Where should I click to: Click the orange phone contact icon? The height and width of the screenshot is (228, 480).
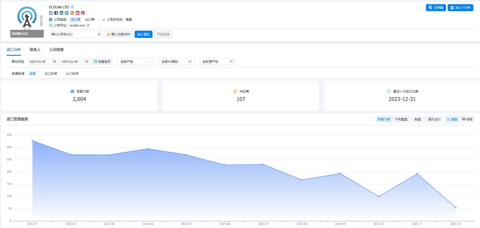coord(72,13)
